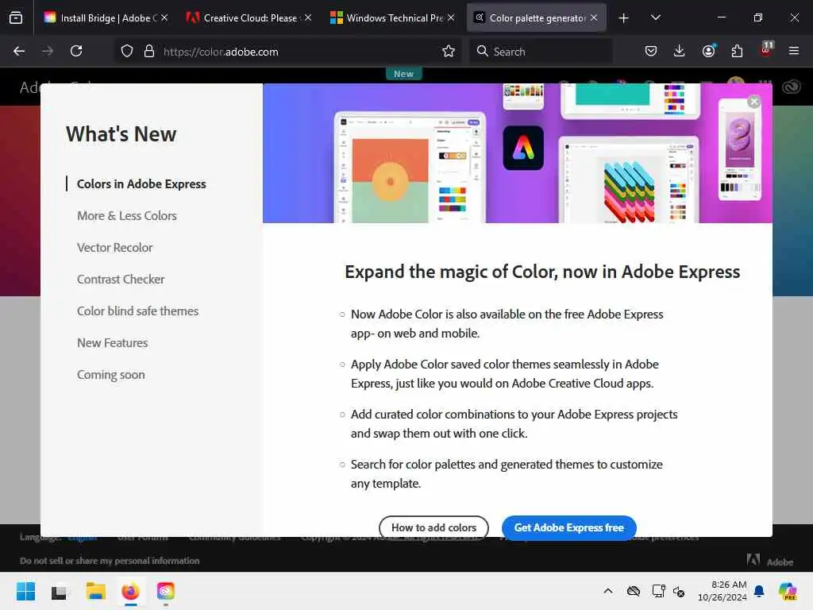Open the notification bell icon

click(759, 591)
